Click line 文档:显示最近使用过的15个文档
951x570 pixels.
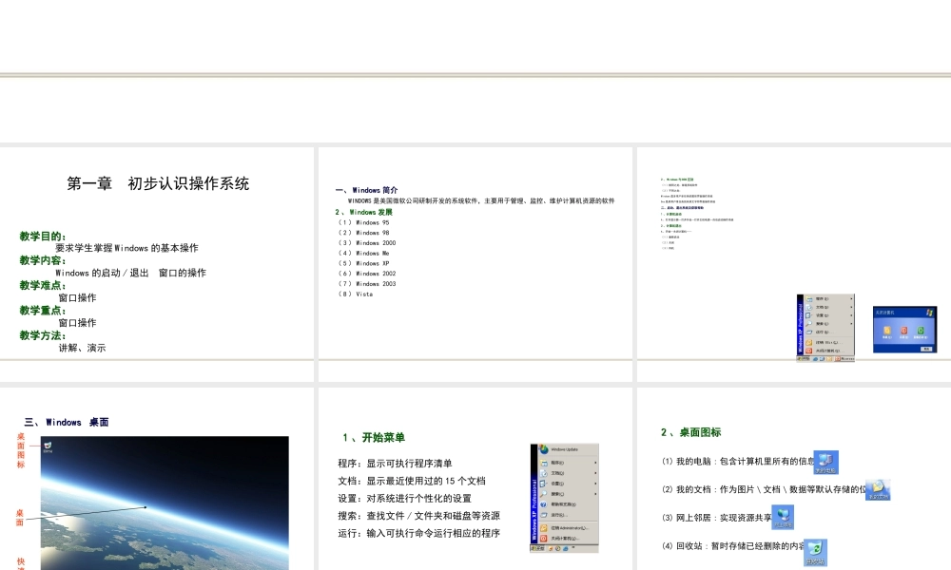tap(412, 481)
